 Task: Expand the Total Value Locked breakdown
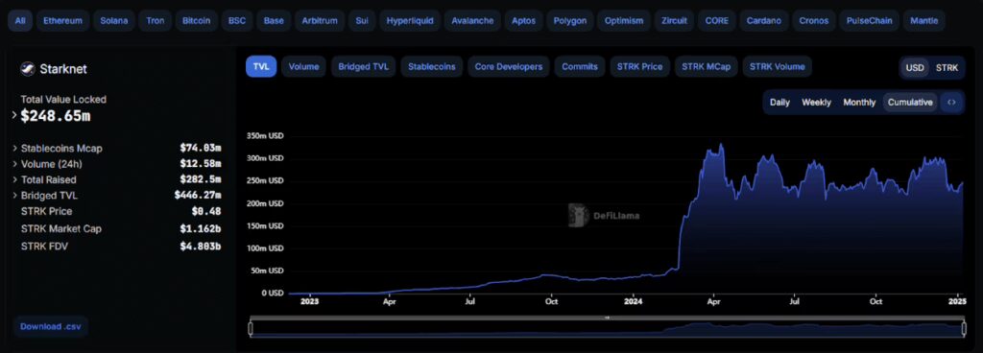(x=14, y=116)
